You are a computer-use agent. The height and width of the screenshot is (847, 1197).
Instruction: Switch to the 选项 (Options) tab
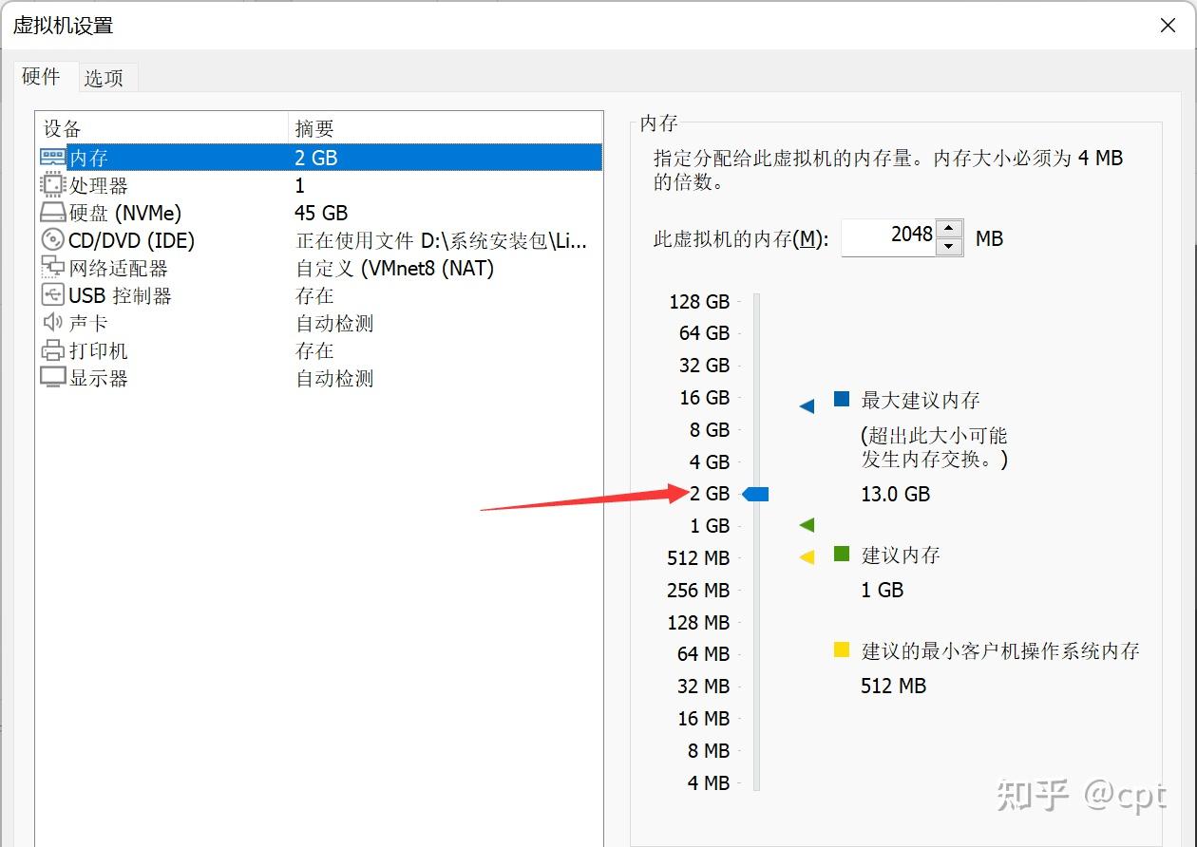[x=105, y=78]
